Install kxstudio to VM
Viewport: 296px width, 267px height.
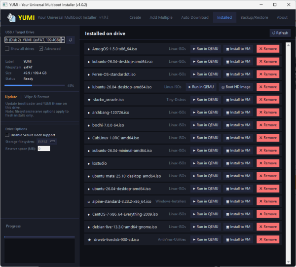click(238, 163)
